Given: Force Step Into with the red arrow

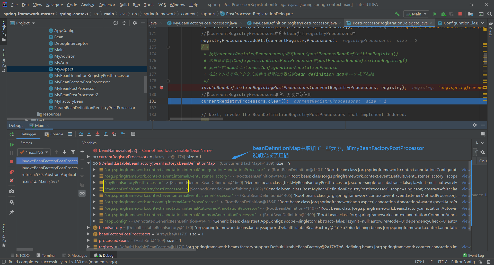Looking at the screenshot, I should 98,134.
